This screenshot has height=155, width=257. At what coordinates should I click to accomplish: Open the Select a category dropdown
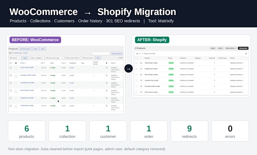click(x=37, y=58)
